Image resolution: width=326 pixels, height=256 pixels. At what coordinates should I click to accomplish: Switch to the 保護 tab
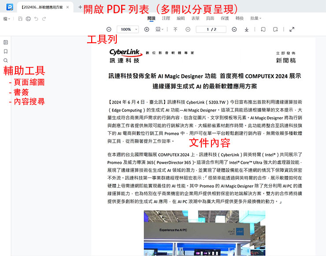[225, 19]
